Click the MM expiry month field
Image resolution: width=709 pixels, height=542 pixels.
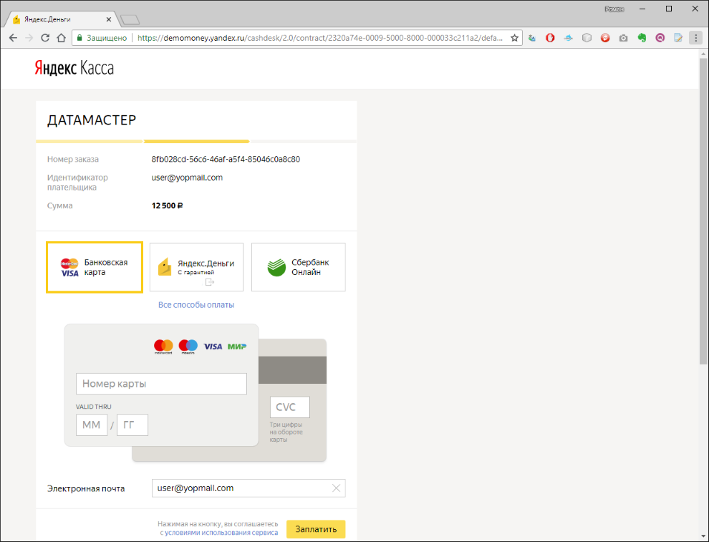coord(92,425)
